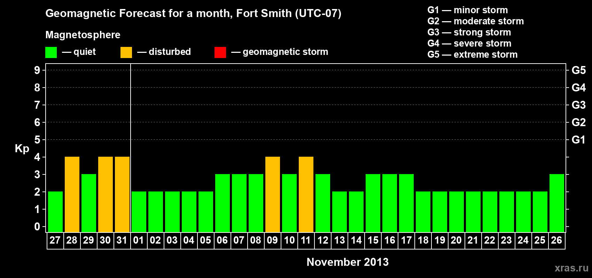The height and width of the screenshot is (278, 592).
Task: Click date label 14
Action: click(x=356, y=240)
